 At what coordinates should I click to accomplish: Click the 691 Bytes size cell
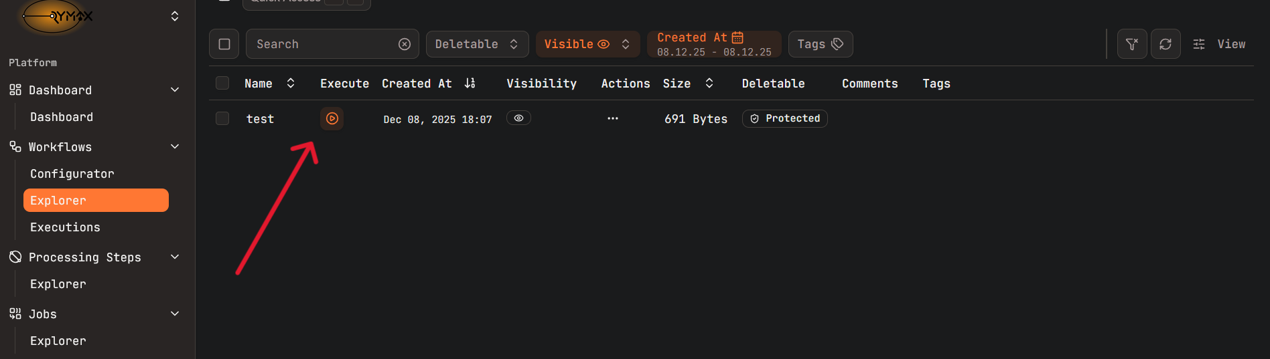click(696, 119)
